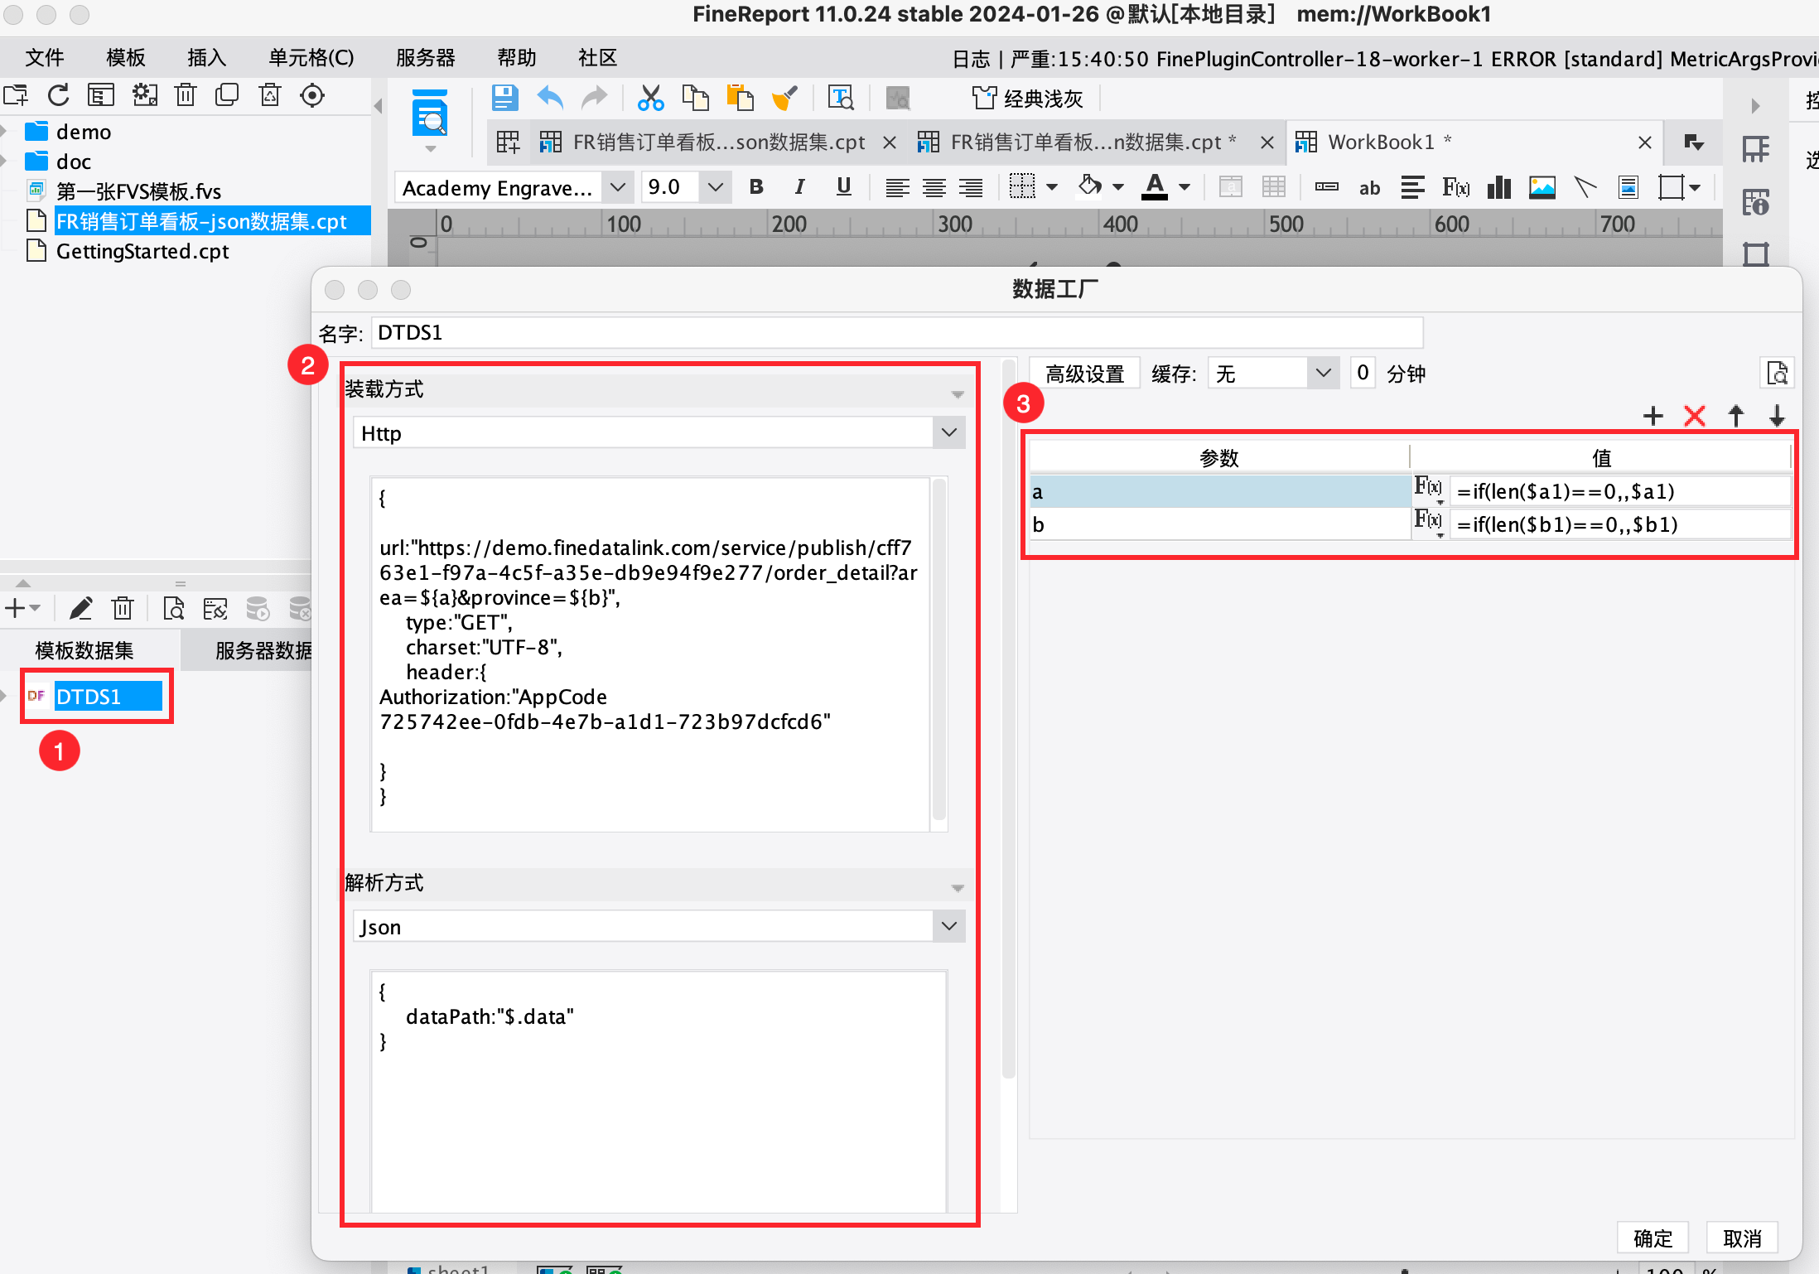Open the Json parsing method dropdown
This screenshot has height=1274, width=1819.
(948, 926)
